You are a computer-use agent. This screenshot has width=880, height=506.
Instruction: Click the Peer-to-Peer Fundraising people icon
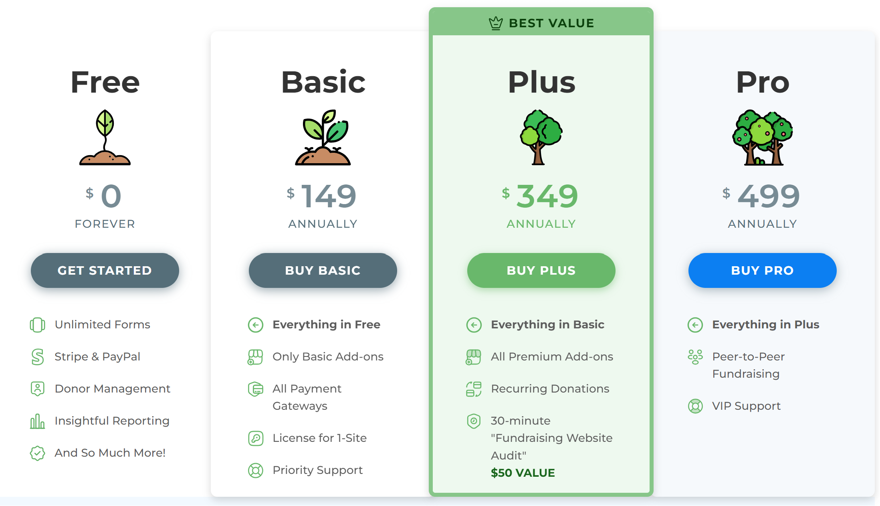click(x=695, y=357)
